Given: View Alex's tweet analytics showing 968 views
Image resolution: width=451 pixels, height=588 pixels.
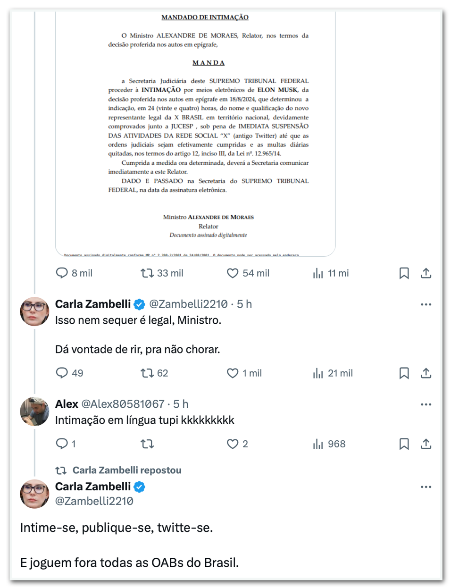Looking at the screenshot, I should (318, 444).
